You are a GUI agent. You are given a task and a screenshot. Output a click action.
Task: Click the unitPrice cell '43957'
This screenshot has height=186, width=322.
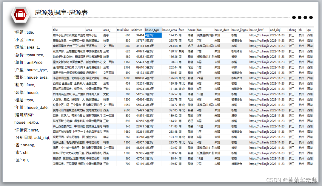click(140, 142)
